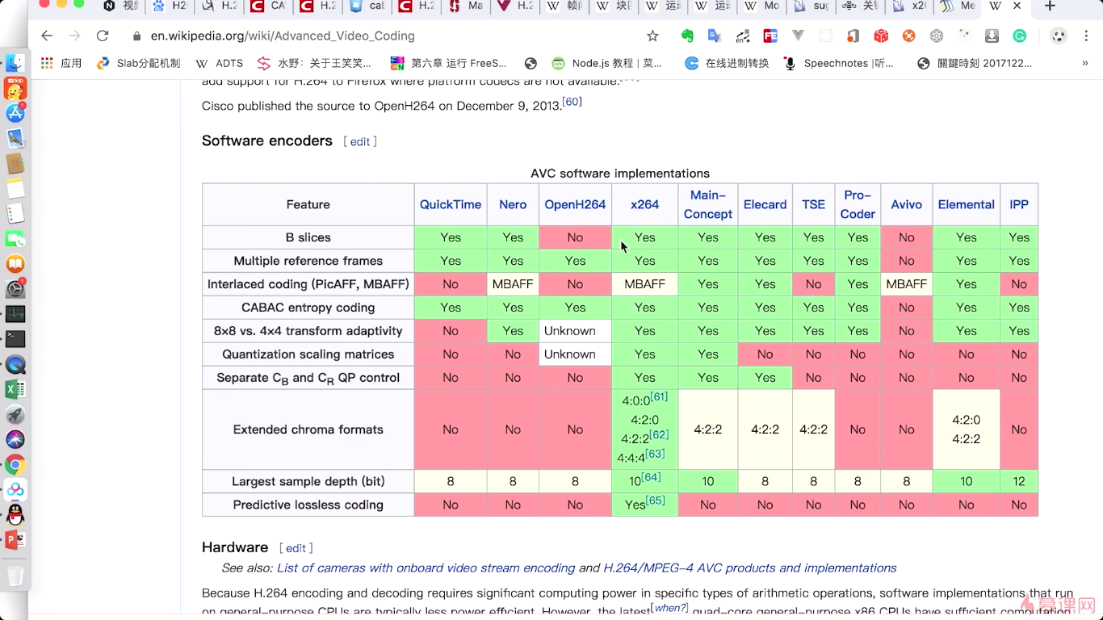Open PowerPoint in the dock
This screenshot has width=1103, height=620.
point(15,540)
